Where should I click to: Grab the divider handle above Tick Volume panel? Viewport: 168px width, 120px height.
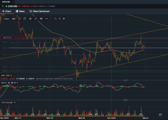click(125, 100)
